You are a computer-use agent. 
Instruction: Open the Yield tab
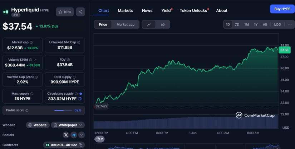click(x=166, y=10)
